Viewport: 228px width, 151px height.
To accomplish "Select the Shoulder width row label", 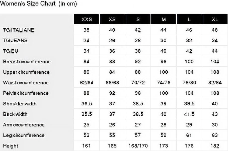I will [x=20, y=104].
